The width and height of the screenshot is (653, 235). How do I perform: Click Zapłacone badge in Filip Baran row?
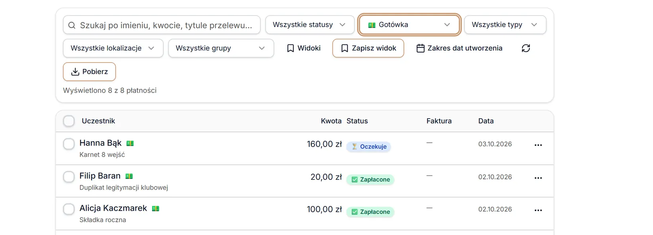[370, 180]
